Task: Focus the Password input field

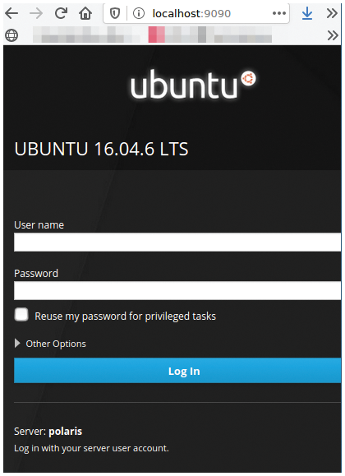Action: [177, 290]
